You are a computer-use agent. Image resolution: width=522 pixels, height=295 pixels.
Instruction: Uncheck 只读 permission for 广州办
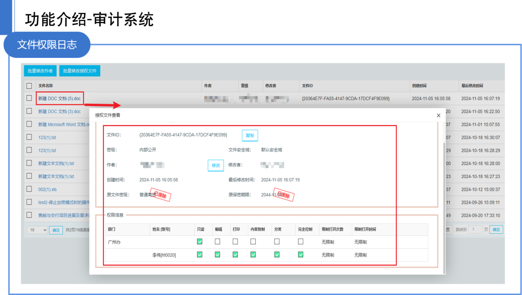pyautogui.click(x=200, y=241)
